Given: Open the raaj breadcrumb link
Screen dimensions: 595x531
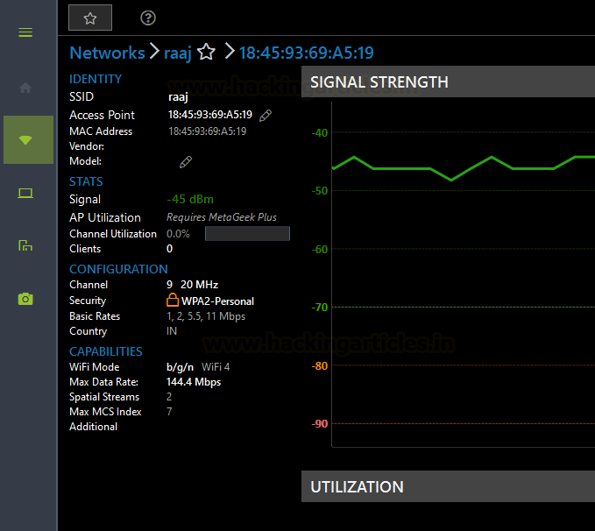Looking at the screenshot, I should click(x=178, y=53).
